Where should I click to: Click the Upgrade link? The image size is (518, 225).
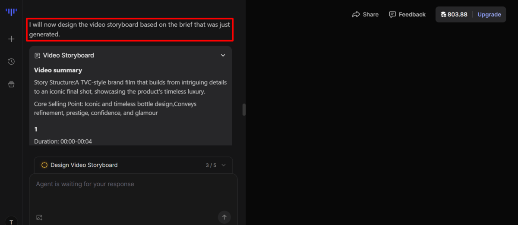coord(489,15)
